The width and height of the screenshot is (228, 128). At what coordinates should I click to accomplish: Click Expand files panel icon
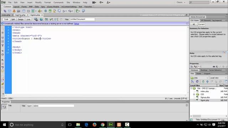click(x=226, y=82)
